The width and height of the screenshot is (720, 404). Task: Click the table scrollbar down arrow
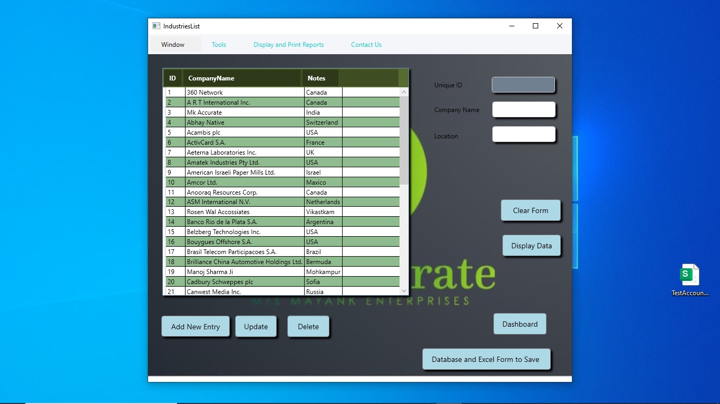[x=404, y=291]
